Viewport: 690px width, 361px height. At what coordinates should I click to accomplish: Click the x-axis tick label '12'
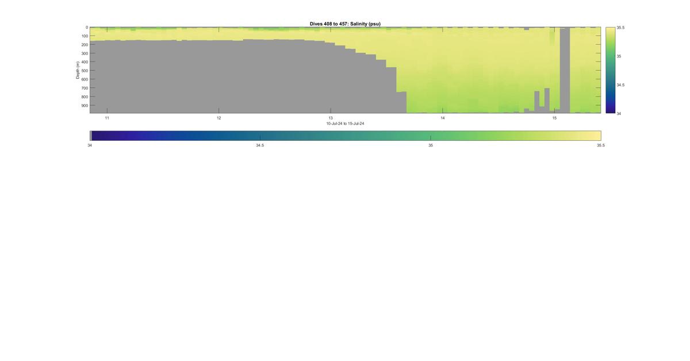[x=218, y=118]
